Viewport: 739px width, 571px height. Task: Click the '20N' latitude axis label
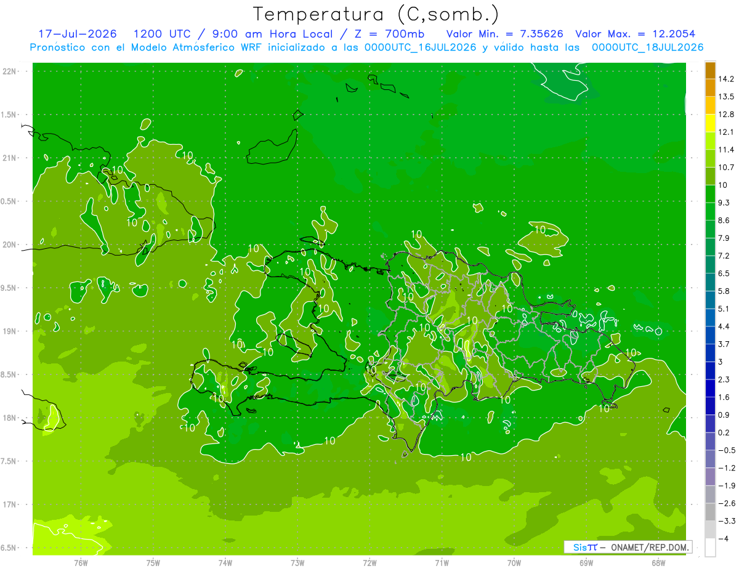tap(9, 245)
